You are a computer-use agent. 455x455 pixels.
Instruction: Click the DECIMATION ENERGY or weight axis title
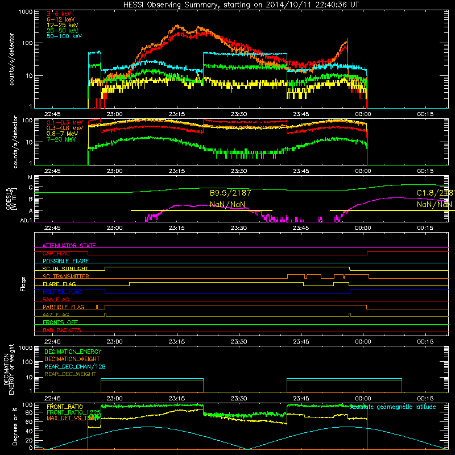point(9,369)
